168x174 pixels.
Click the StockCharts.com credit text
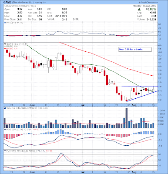148,2
